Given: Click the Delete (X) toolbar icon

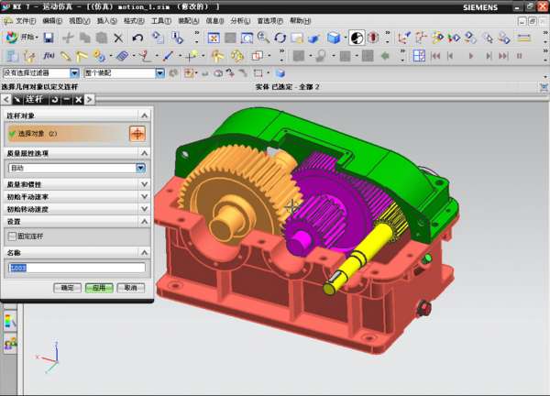Looking at the screenshot, I should [118, 38].
